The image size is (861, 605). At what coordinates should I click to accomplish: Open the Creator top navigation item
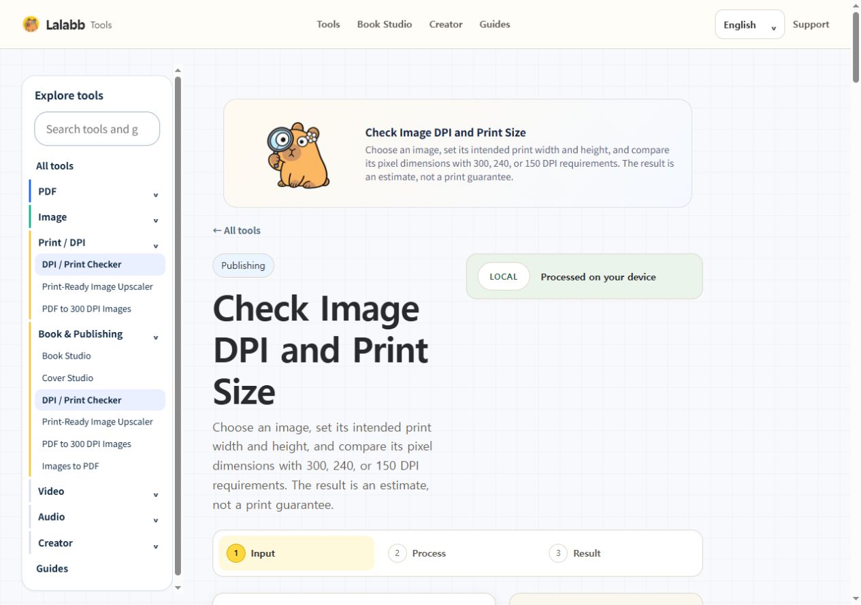pyautogui.click(x=446, y=24)
